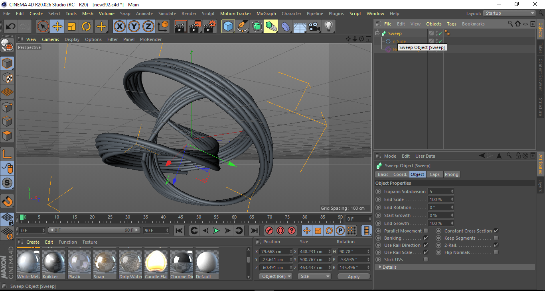Click the Apply button
The width and height of the screenshot is (545, 291).
pos(353,276)
